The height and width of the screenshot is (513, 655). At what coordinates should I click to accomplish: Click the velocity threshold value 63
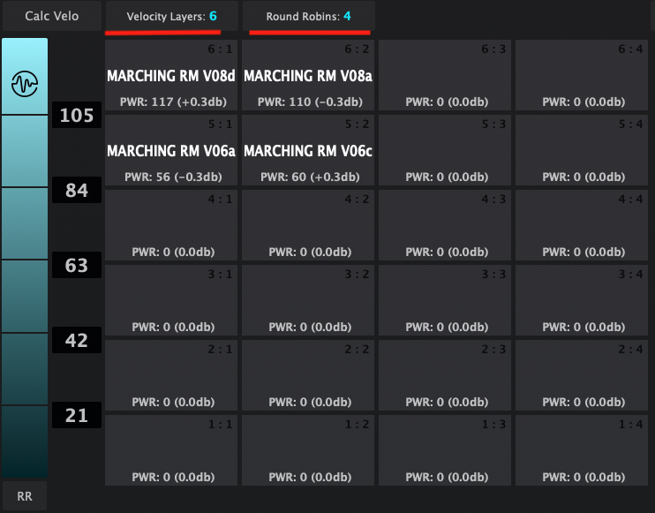coord(77,266)
